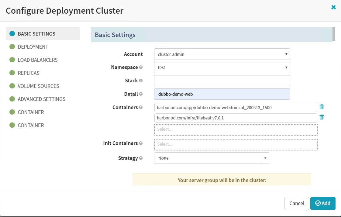This screenshot has height=217, width=341.
Task: Show help tooltip for Detail field
Action: 141,94
